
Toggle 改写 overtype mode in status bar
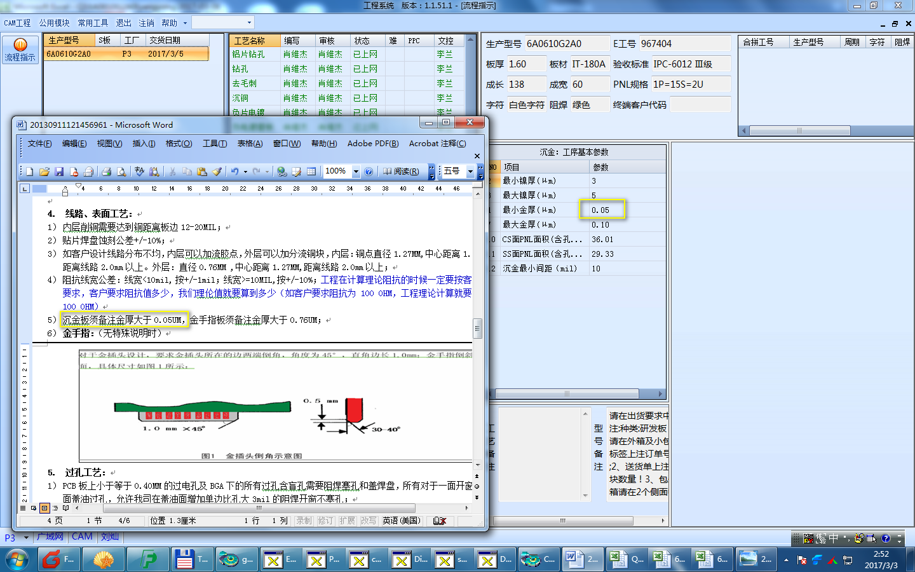tap(369, 521)
